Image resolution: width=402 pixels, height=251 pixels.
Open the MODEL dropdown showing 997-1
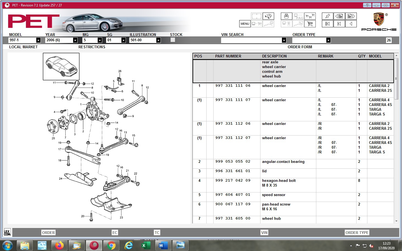click(38, 40)
